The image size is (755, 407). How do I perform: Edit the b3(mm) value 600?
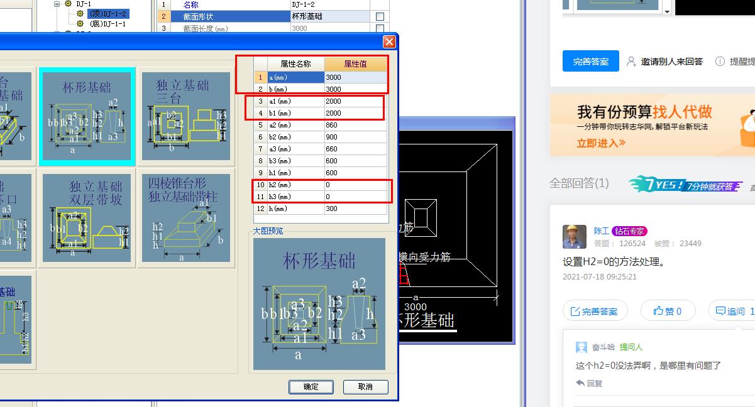(x=356, y=161)
